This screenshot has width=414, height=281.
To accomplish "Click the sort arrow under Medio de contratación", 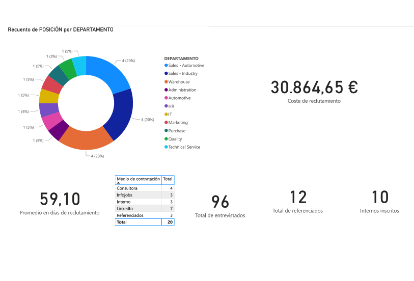I will (x=119, y=182).
